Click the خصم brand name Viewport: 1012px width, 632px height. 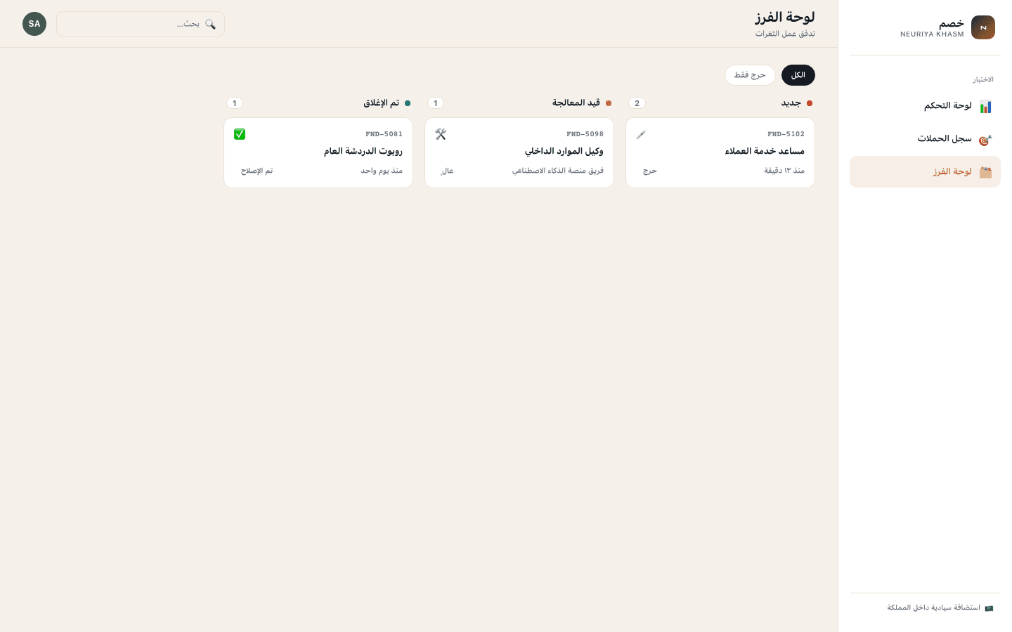[952, 23]
